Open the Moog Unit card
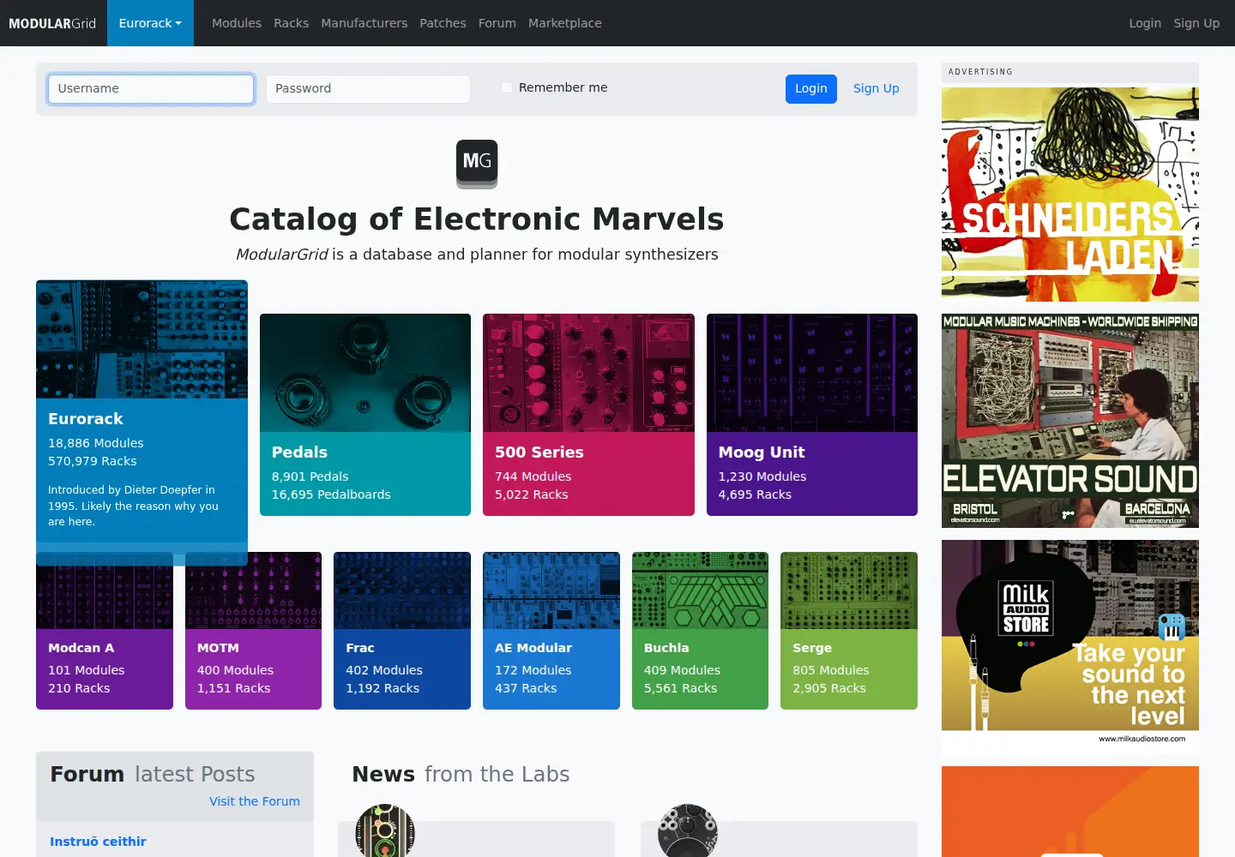Image resolution: width=1235 pixels, height=857 pixels. point(812,415)
